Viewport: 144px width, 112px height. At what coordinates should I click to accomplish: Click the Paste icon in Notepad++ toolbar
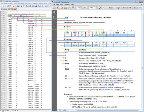click(x=27, y=6)
